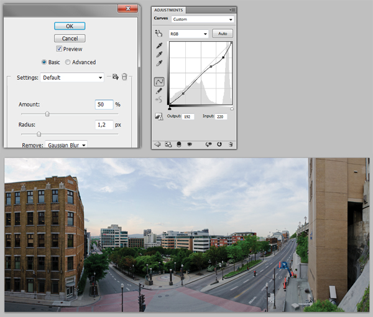Reset Curves to adjustment defaults icon
373x317 pixels.
tap(219, 144)
